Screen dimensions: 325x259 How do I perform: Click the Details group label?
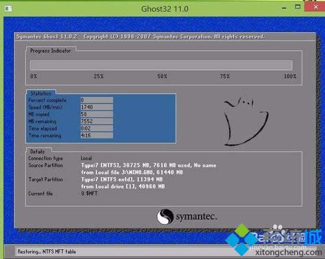point(37,152)
